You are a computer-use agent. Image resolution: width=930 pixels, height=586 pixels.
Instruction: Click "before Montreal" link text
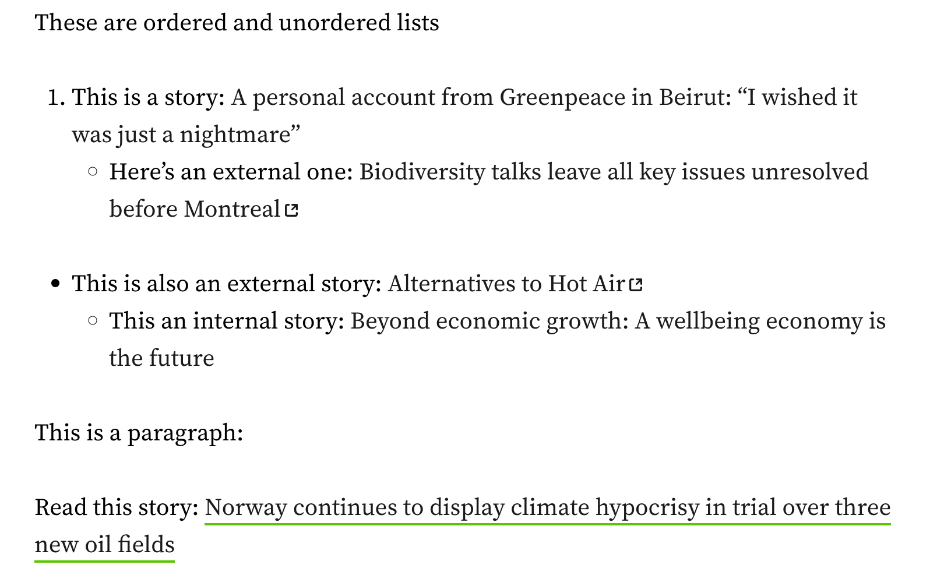pos(195,209)
